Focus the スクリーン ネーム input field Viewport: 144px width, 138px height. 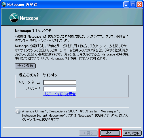pyautogui.click(x=60, y=83)
